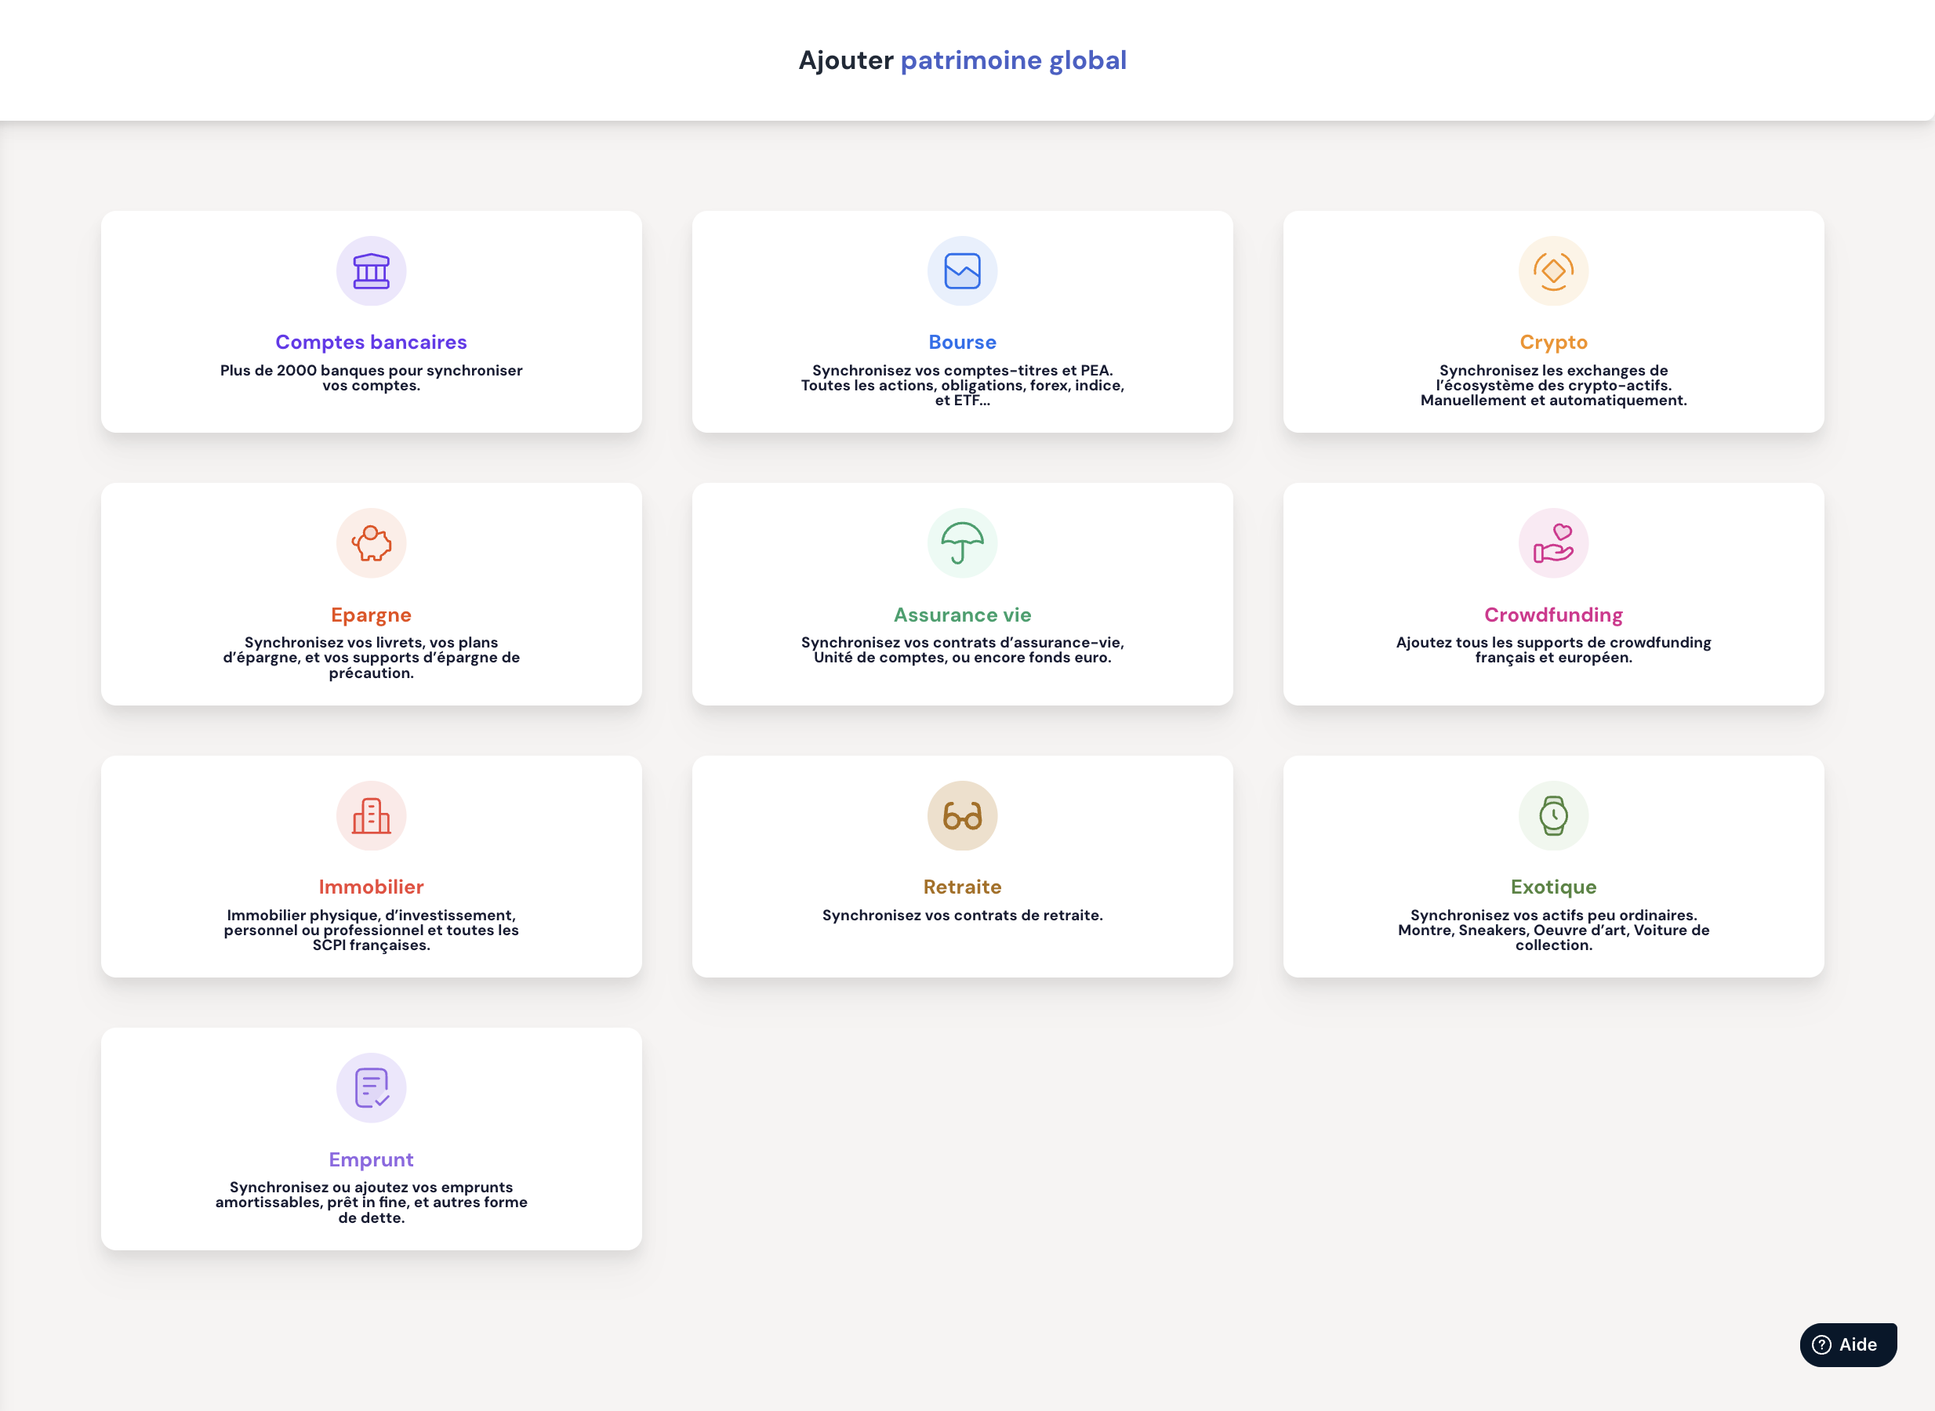1935x1411 pixels.
Task: Click 'Synchronisez vos actifs peu ordinaires.' text
Action: pos(1553,916)
